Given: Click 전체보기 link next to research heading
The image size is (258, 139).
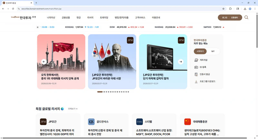Looking at the screenshot, I should (x=73, y=109).
